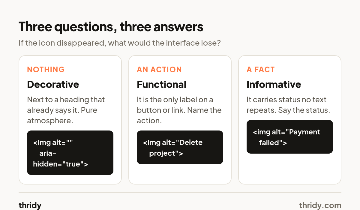This screenshot has height=210, width=360.
Task: Click the subtitle about the icon disappearing
Action: click(120, 43)
